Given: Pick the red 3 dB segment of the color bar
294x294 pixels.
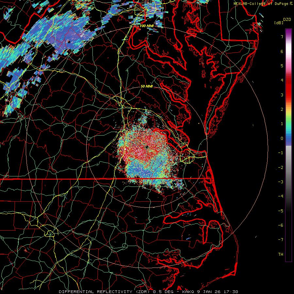Looking at the screenshot, I should tap(288, 95).
